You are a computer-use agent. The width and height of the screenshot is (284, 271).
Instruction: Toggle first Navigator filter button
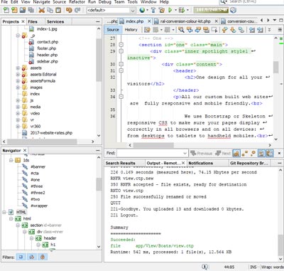(21, 257)
